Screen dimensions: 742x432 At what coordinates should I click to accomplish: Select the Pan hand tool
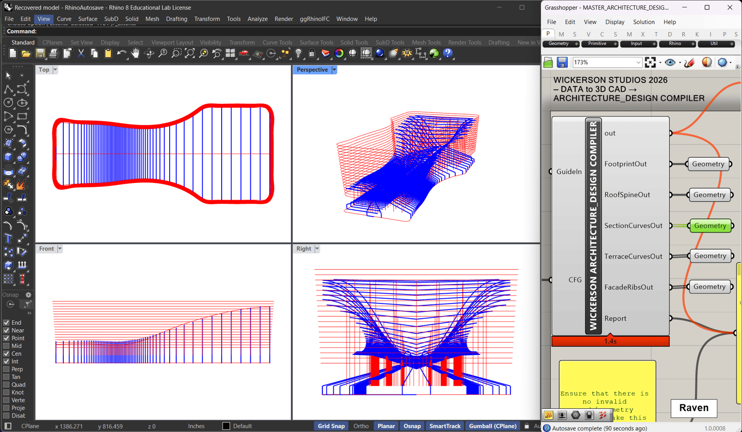(135, 53)
